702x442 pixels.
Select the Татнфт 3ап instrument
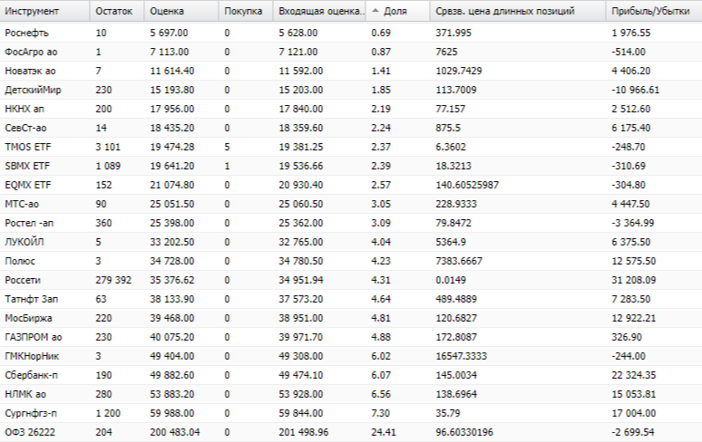click(x=32, y=299)
